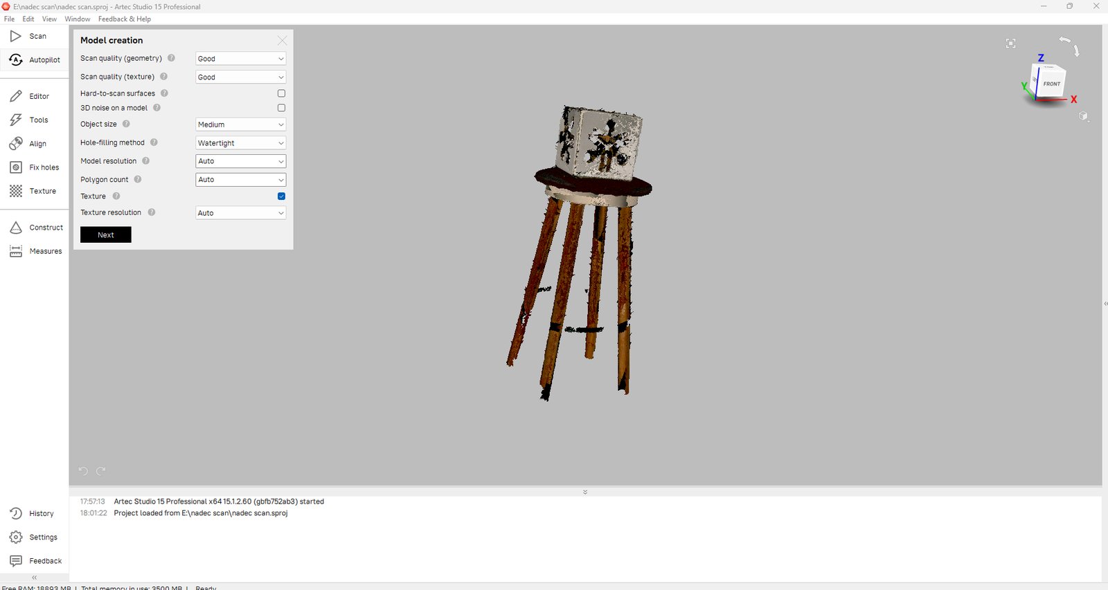1108x590 pixels.
Task: Click the FRONT face of navigation cube
Action: (1051, 84)
